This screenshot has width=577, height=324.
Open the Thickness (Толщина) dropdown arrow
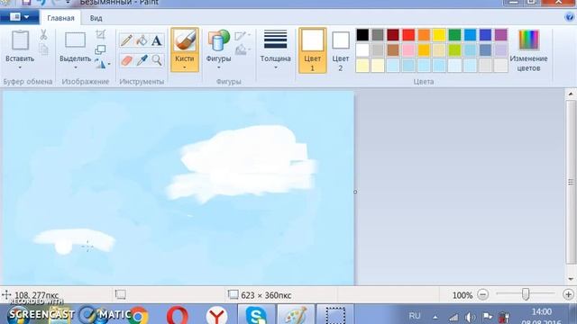[275, 67]
